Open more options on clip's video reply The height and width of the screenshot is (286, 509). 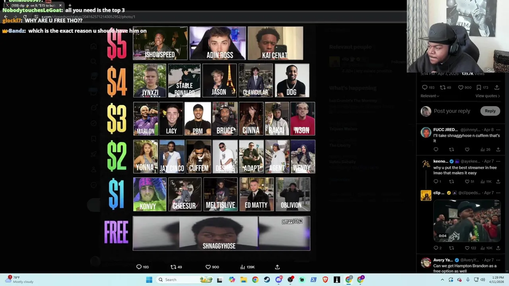(498, 193)
